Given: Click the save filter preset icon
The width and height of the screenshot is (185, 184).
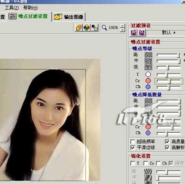Looking at the screenshot, I should pos(142,33).
